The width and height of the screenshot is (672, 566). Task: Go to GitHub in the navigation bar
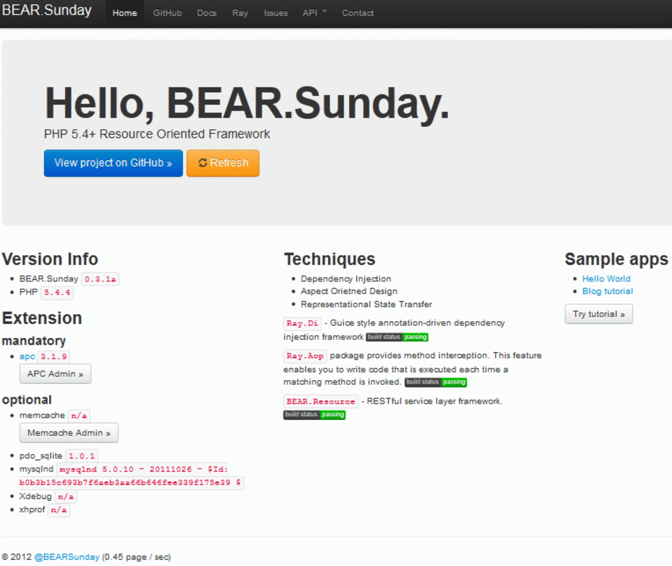[167, 13]
